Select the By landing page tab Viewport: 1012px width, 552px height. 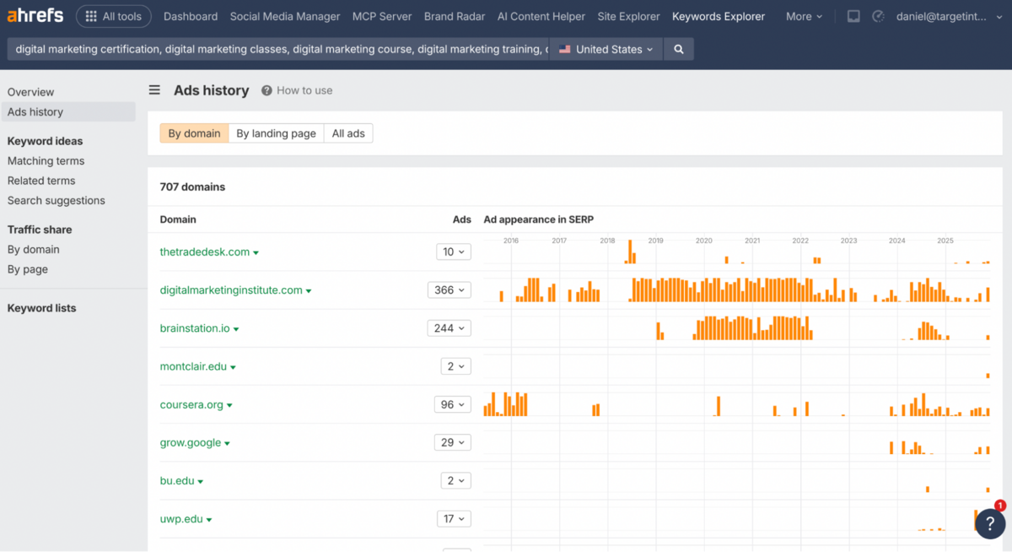click(x=276, y=133)
